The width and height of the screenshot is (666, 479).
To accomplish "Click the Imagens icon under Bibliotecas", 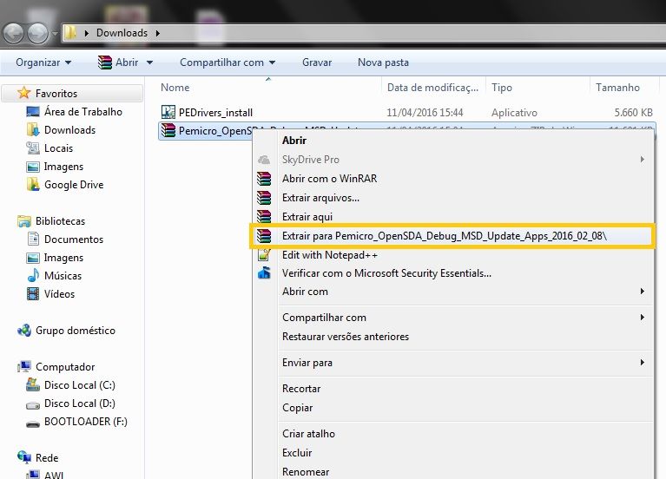I will point(33,258).
